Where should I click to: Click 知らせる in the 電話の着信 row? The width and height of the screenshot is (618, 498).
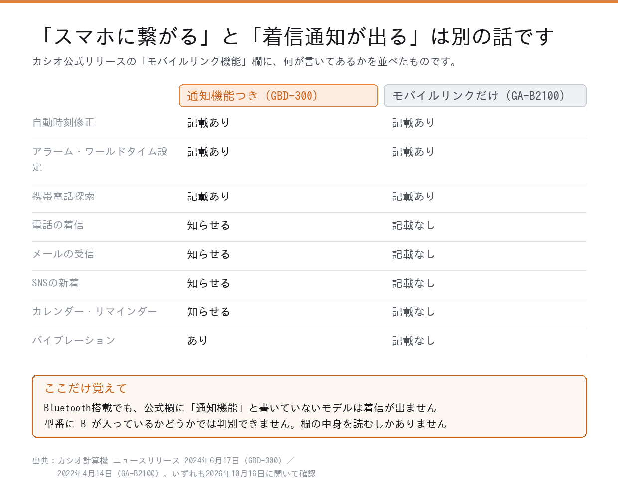click(x=208, y=225)
